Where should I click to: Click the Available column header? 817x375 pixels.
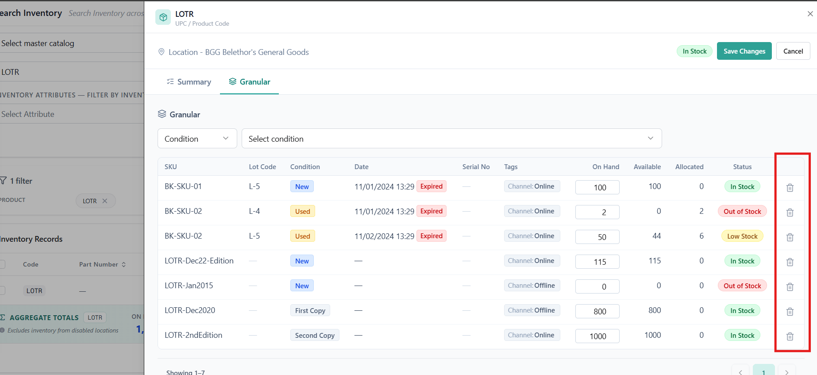647,167
